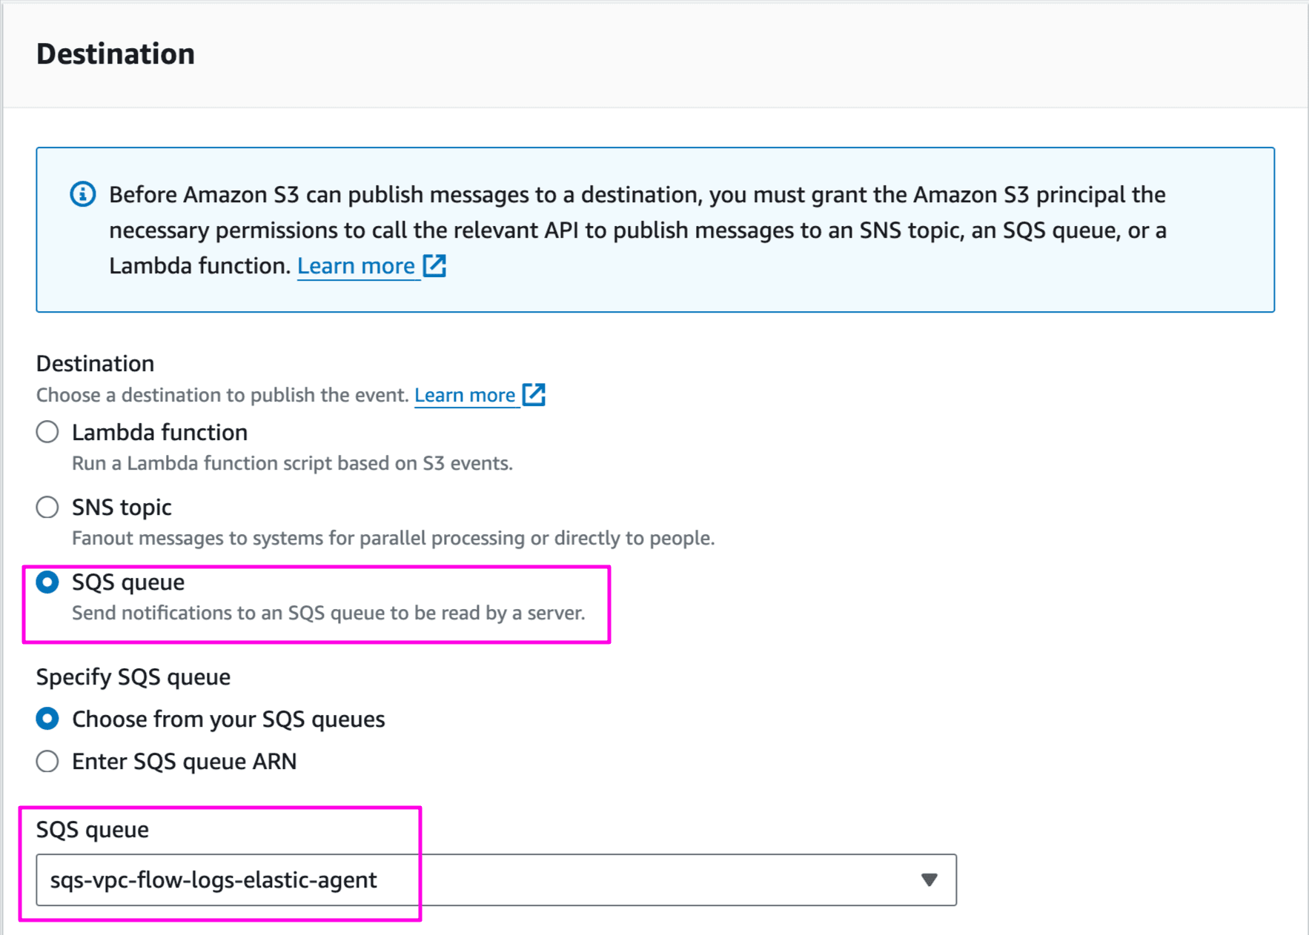1309x935 pixels.
Task: Open Learn more about choosing a destination
Action: point(465,394)
